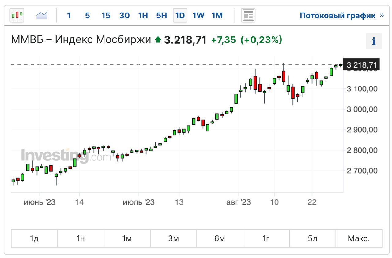Click the июнь '23 date label
Image resolution: width=392 pixels, height=258 pixels.
click(40, 202)
